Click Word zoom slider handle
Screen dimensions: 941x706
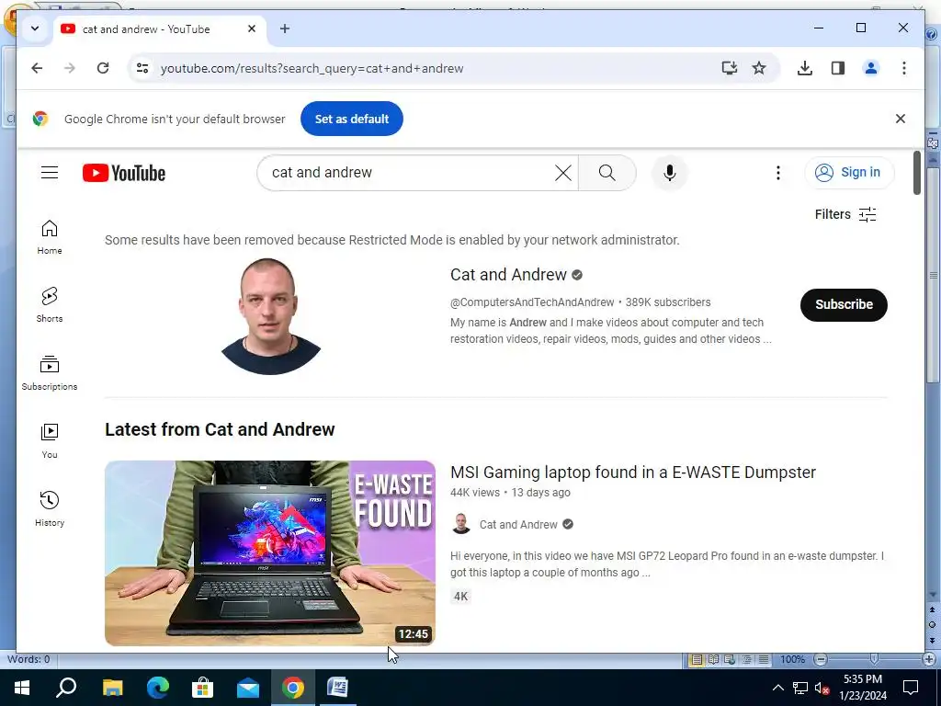[x=875, y=659]
